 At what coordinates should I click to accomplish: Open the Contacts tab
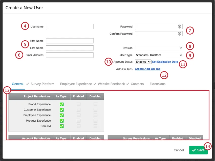click(x=137, y=84)
